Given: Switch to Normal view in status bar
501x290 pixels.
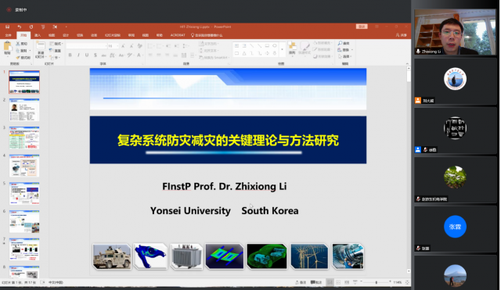Looking at the screenshot, I should (330, 282).
